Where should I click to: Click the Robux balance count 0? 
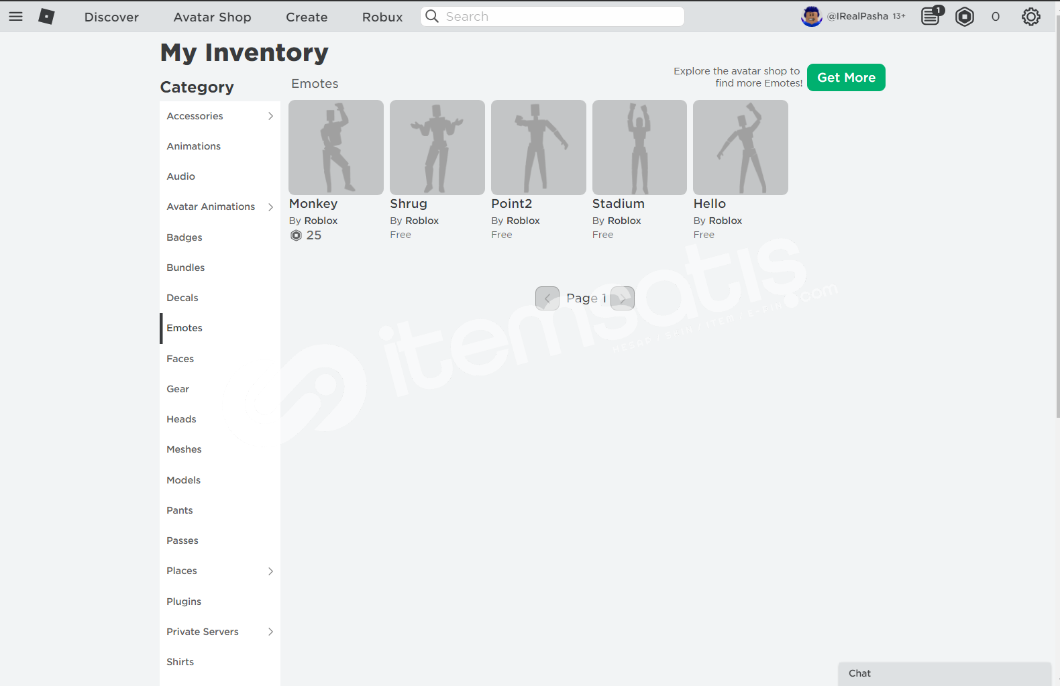(996, 17)
